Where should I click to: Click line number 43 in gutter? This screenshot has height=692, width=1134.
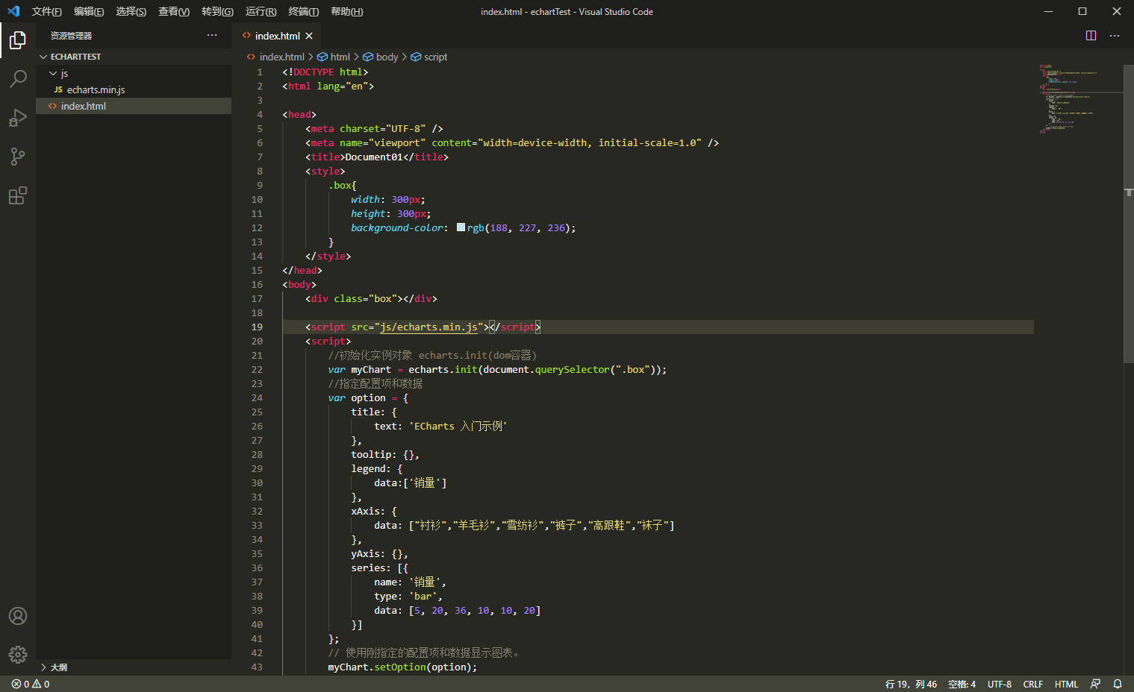(257, 667)
